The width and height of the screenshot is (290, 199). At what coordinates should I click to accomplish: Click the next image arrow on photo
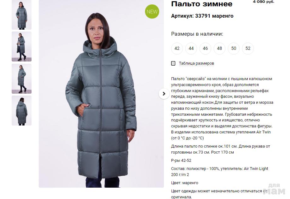164,94
